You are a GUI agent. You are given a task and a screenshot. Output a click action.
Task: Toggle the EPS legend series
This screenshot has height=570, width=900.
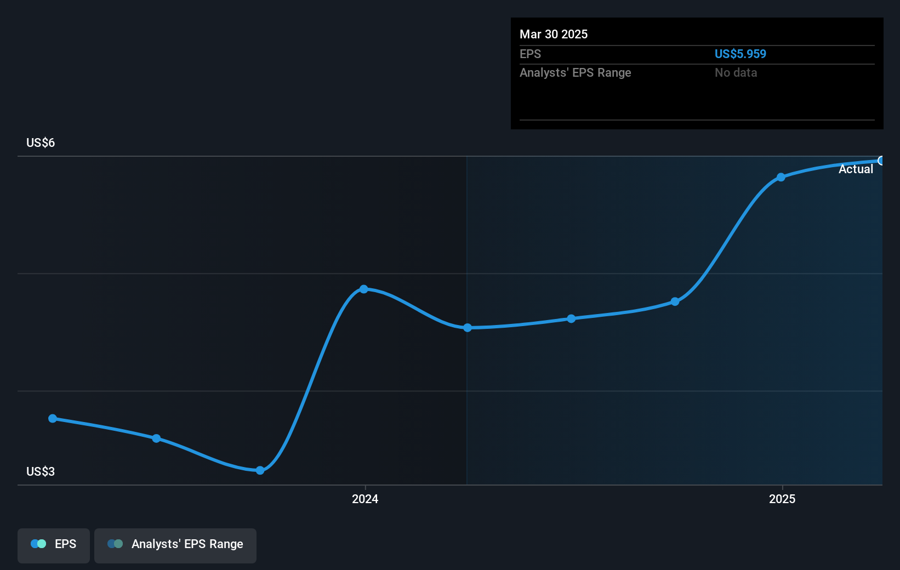point(54,545)
